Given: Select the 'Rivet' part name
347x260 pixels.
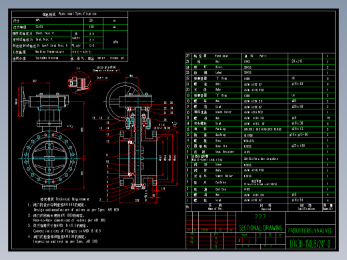Looking at the screenshot, I should 219,67.
